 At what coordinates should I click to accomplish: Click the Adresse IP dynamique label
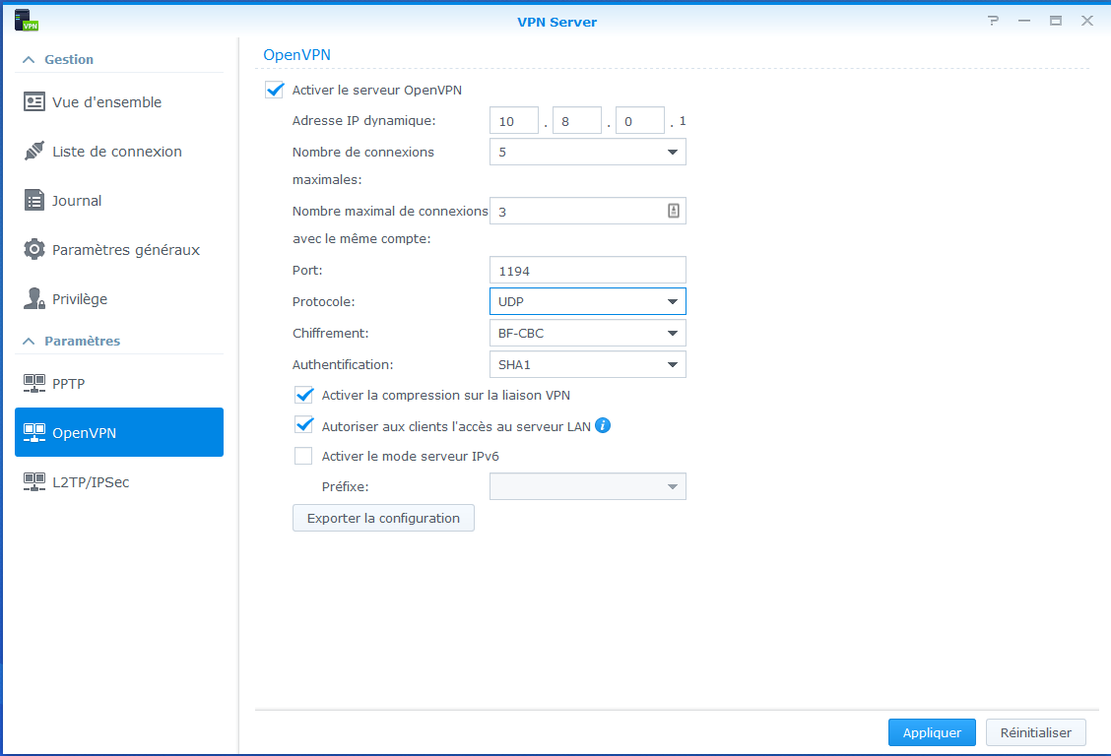[x=363, y=120]
